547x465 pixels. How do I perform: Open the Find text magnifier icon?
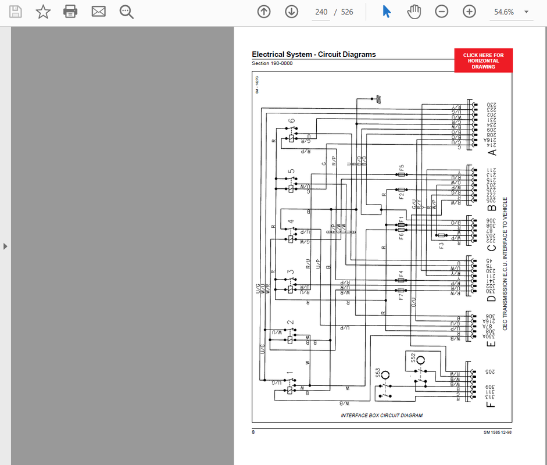tap(126, 12)
